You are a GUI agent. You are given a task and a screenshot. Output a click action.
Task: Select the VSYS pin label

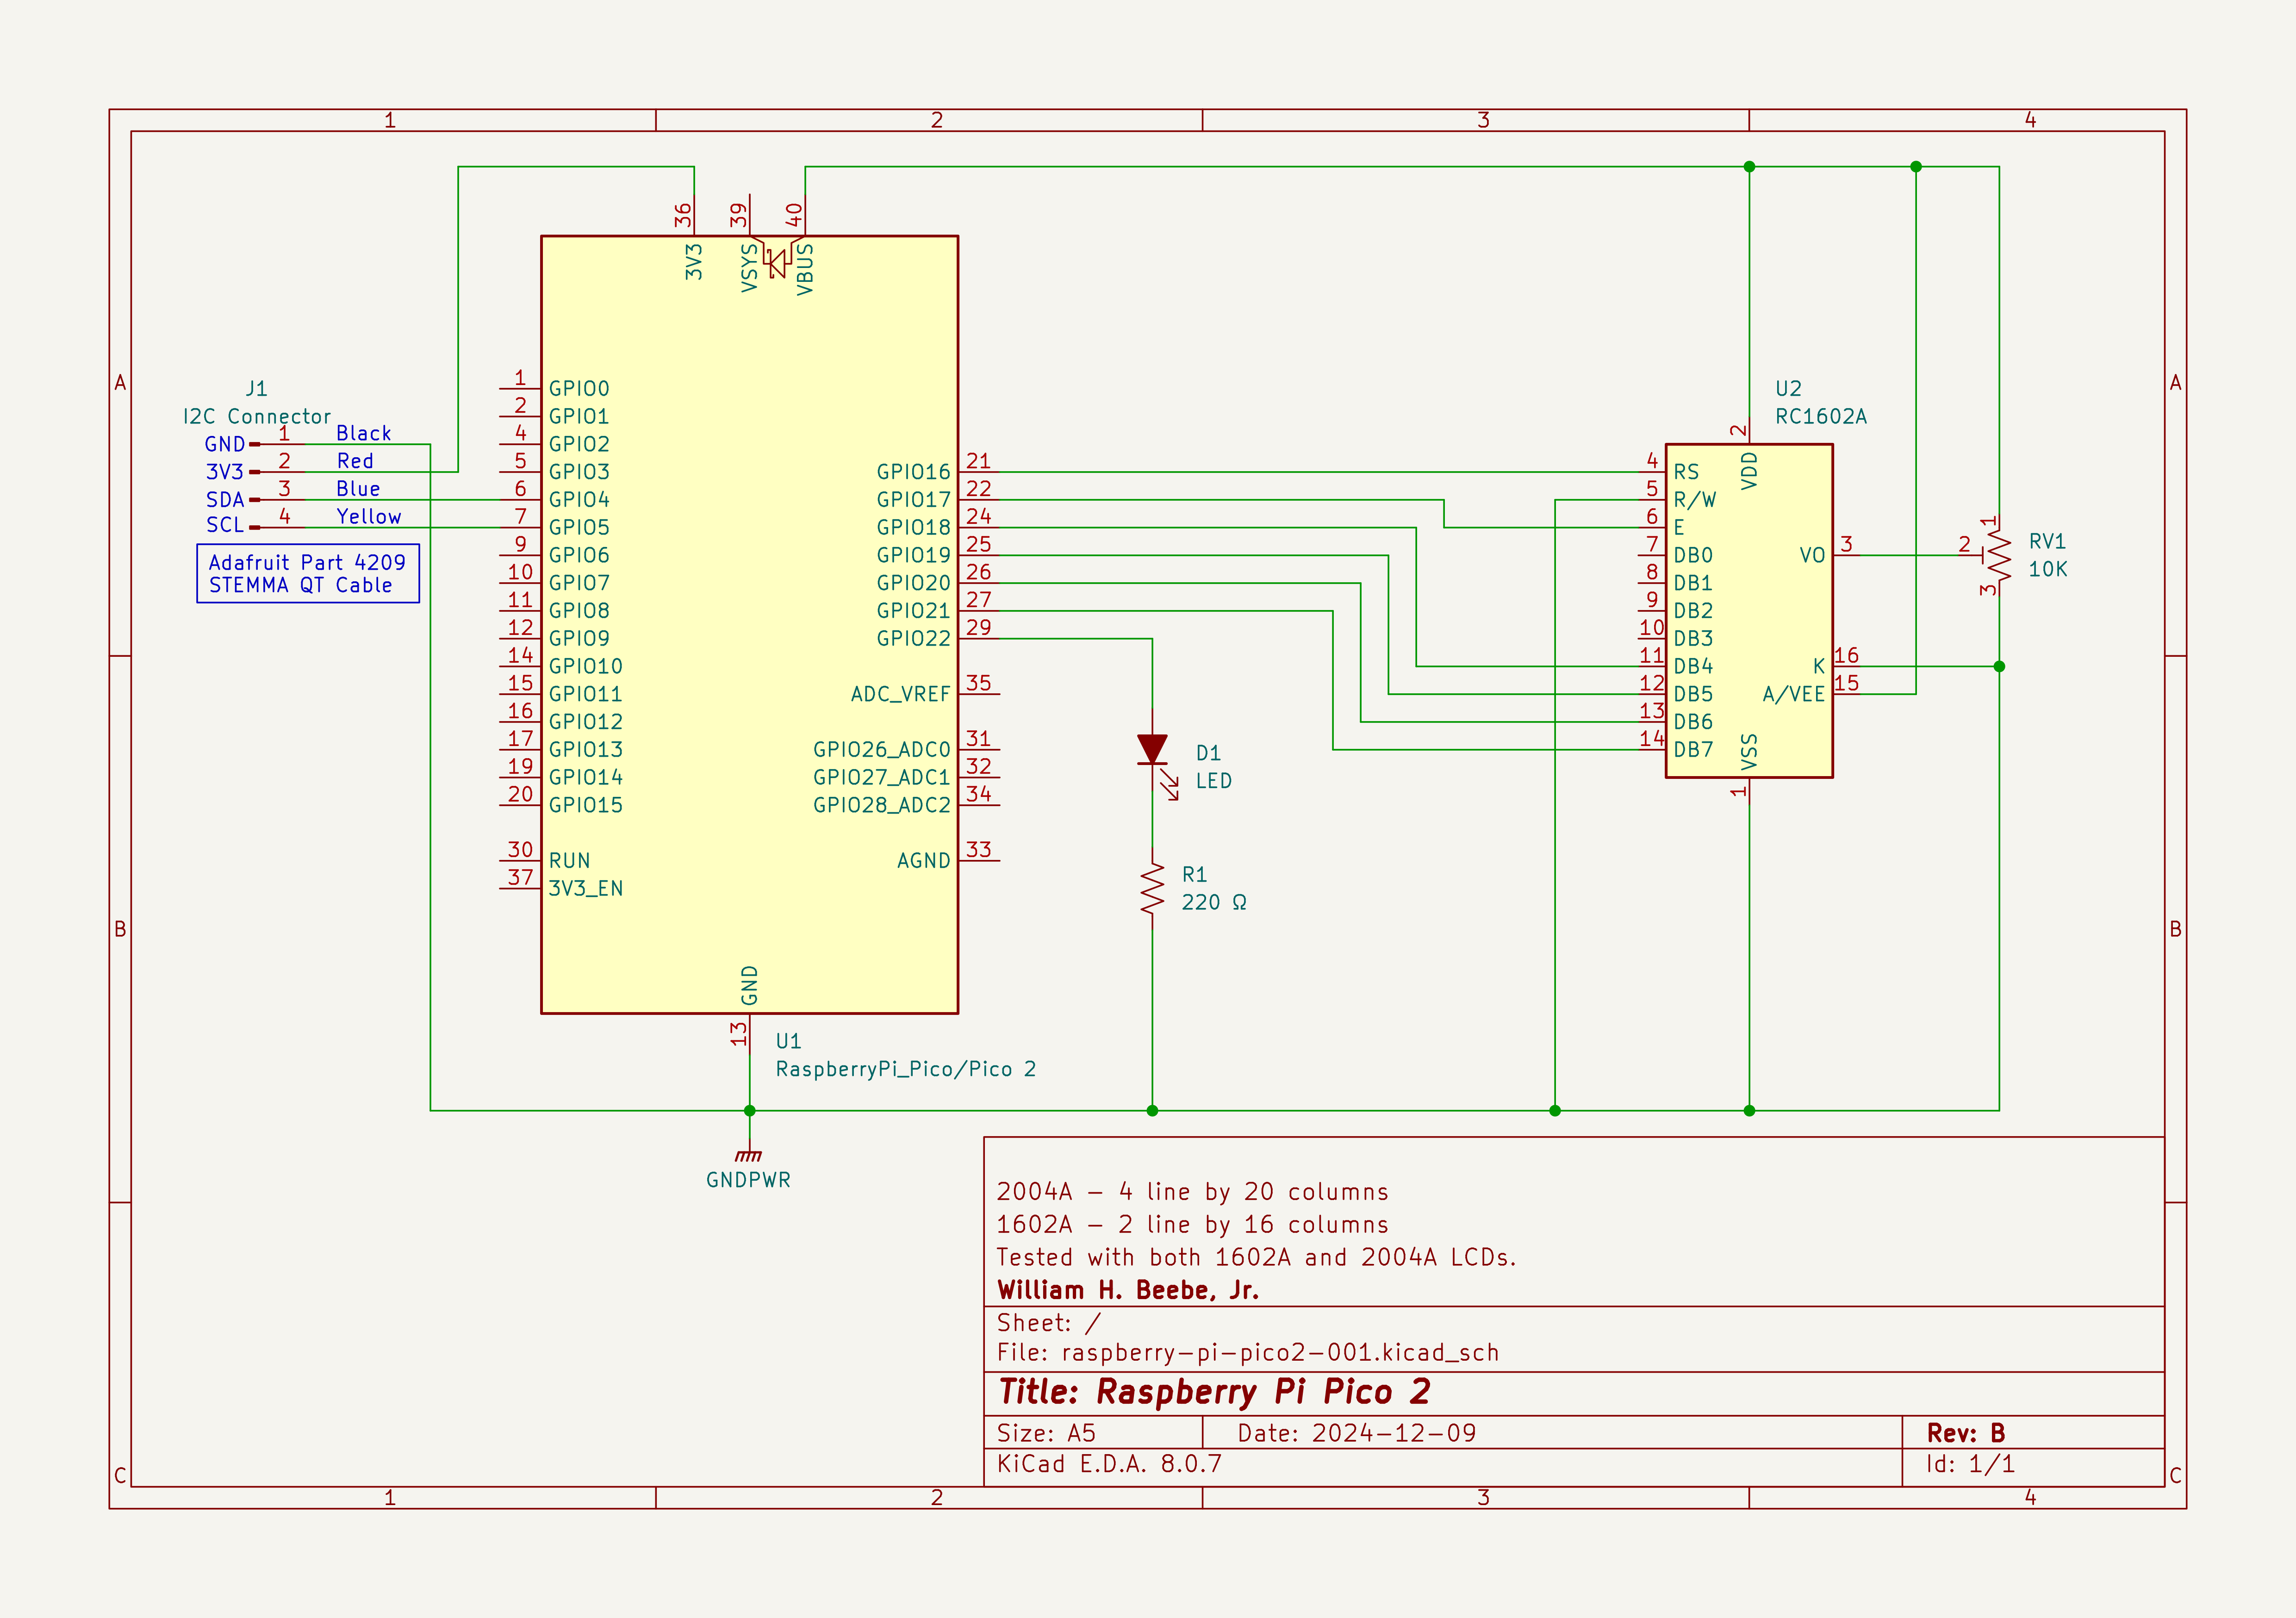point(749,268)
